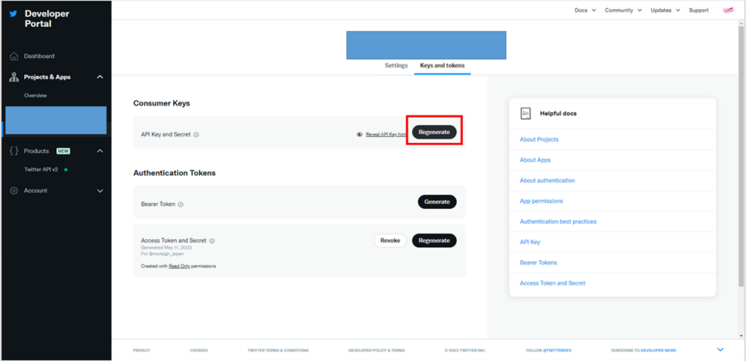Click the page vertical scrollbar
Image resolution: width=746 pixels, height=361 pixels.
click(741, 157)
